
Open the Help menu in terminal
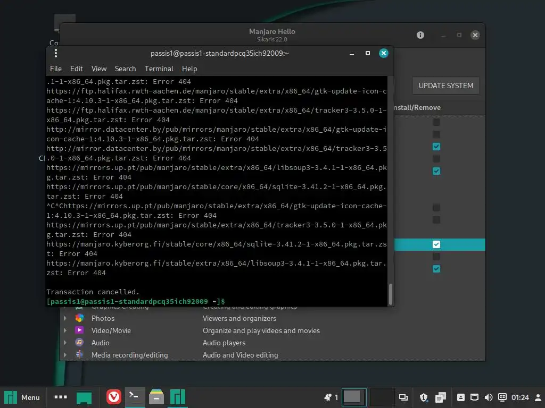click(189, 69)
